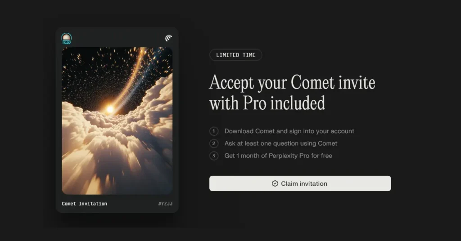Select the Download Comet and sign in step
The image size is (461, 241).
pos(289,131)
